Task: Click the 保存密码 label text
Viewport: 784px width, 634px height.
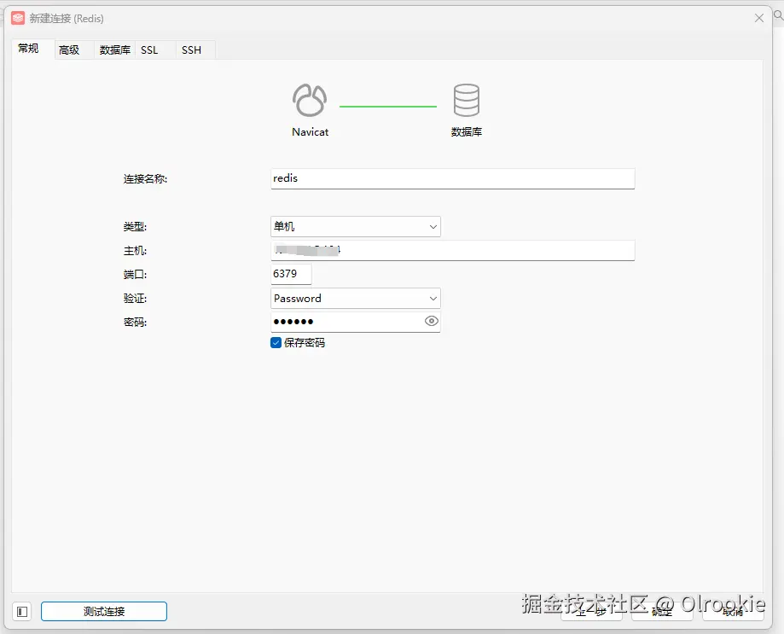Action: tap(305, 342)
